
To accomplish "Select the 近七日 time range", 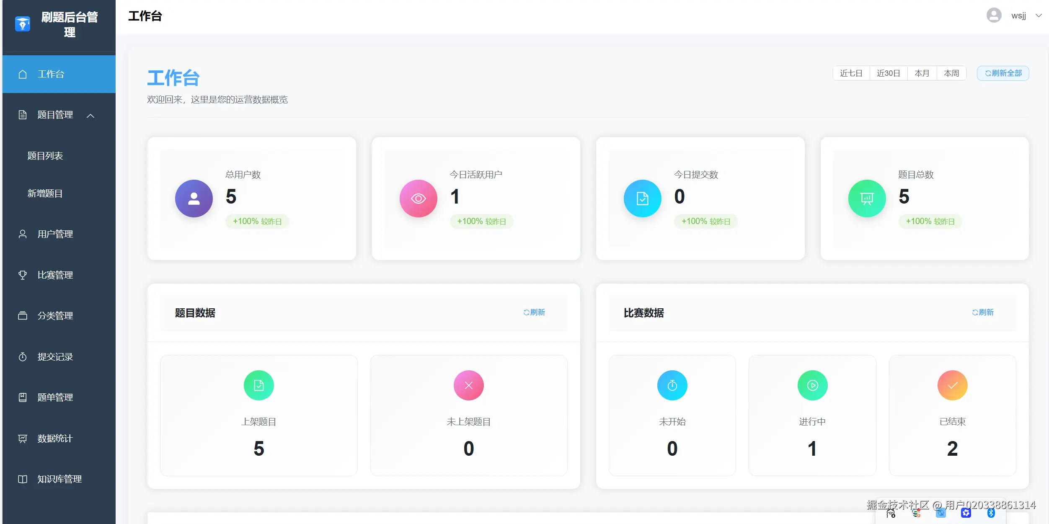I will tap(851, 73).
